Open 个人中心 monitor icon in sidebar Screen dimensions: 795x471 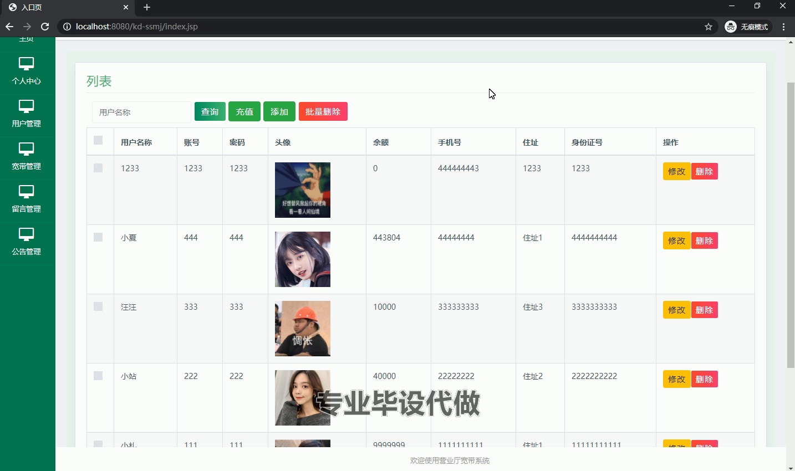tap(26, 64)
